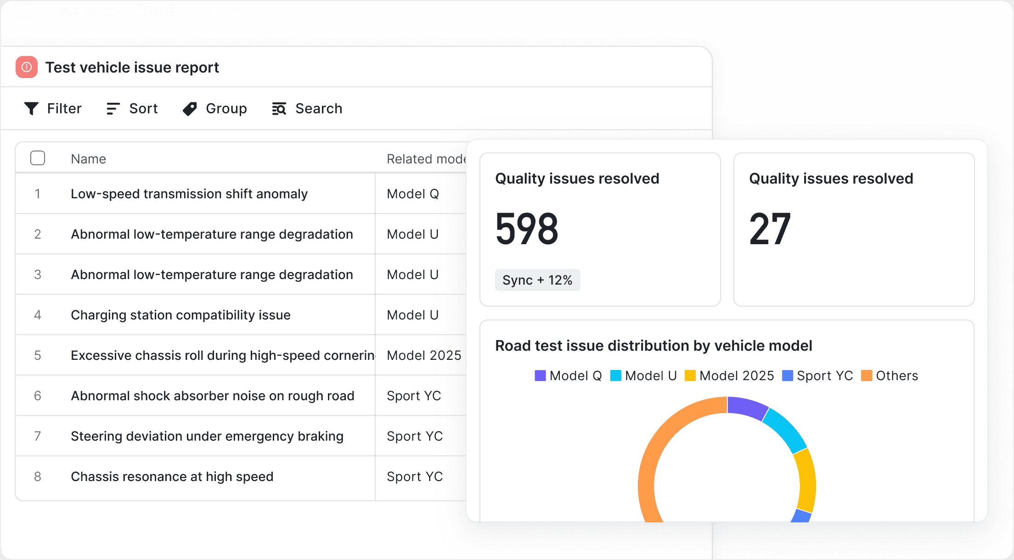
Task: Click the Related model column header
Action: coord(427,158)
